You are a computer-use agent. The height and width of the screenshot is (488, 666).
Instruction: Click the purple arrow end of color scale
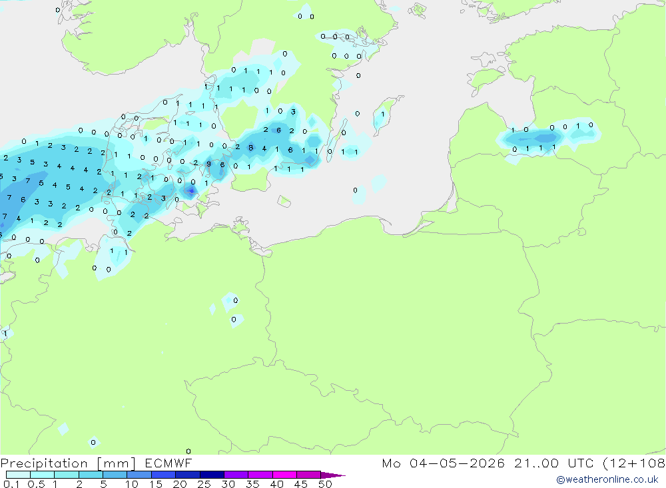pos(332,475)
